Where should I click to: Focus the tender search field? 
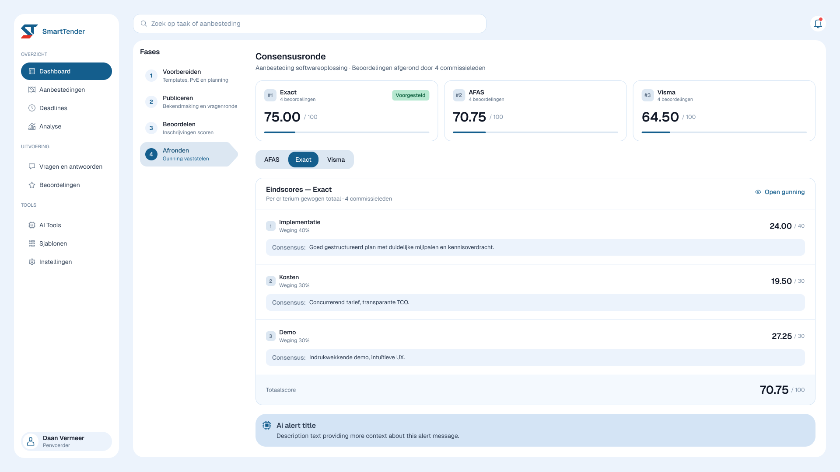coord(310,24)
